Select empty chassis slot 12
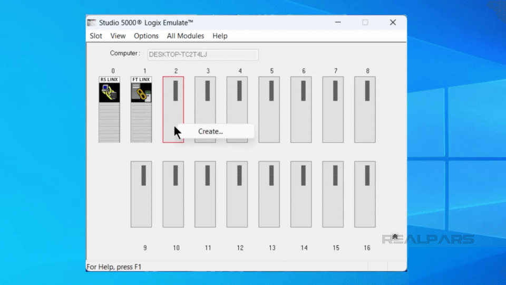The image size is (506, 285). (237, 194)
